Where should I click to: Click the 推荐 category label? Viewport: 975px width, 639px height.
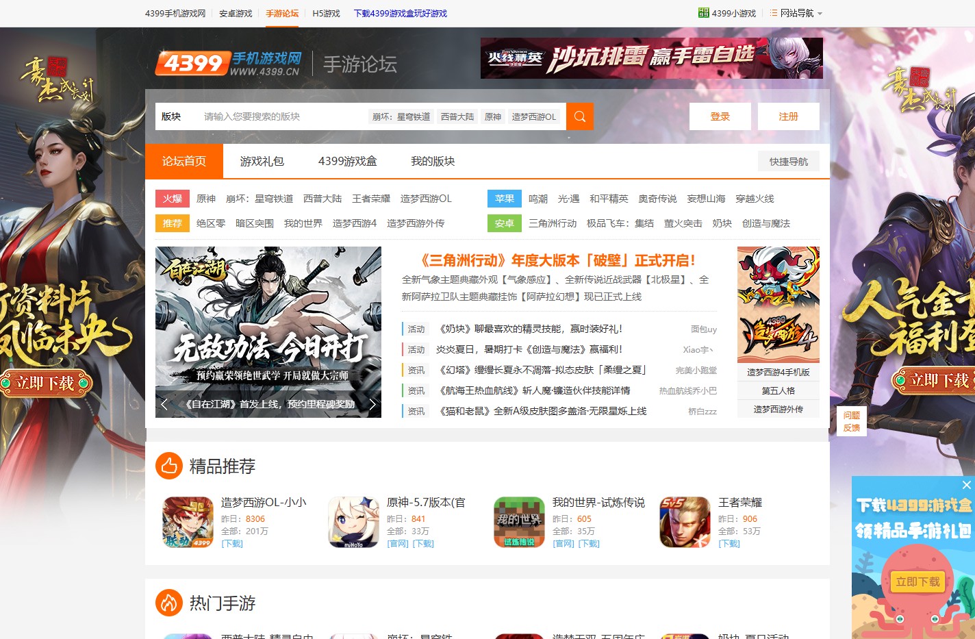[173, 223]
